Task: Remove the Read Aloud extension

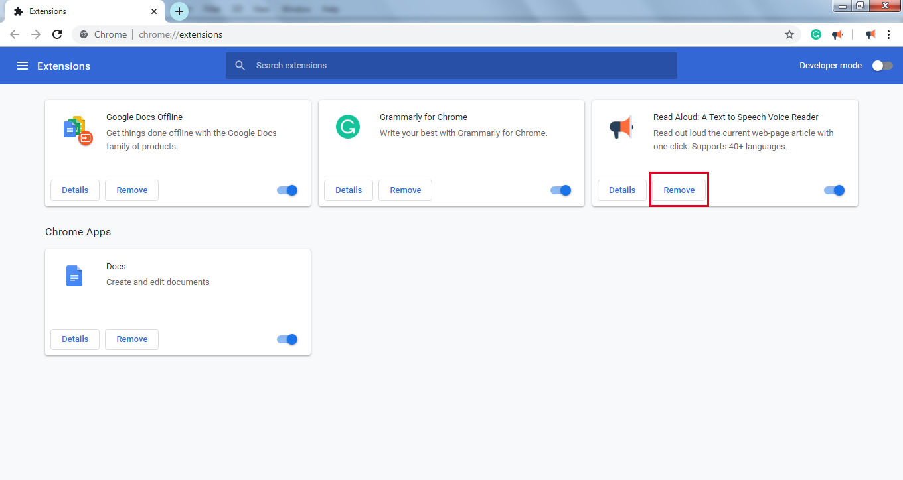Action: 679,190
